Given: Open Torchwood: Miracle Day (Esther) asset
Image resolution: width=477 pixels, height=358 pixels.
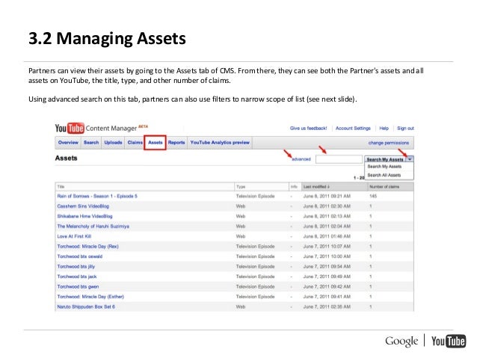Looking at the screenshot, I should tap(90, 297).
